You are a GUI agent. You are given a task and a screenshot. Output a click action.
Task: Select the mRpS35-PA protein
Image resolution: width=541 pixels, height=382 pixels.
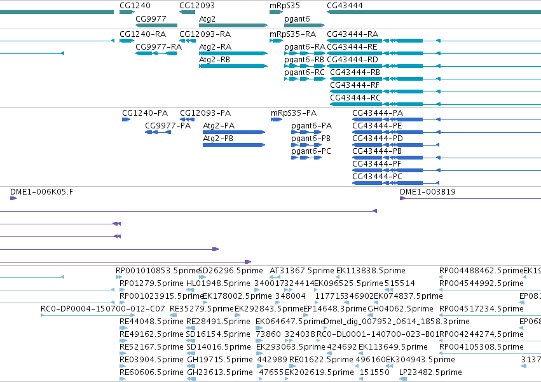pos(277,119)
